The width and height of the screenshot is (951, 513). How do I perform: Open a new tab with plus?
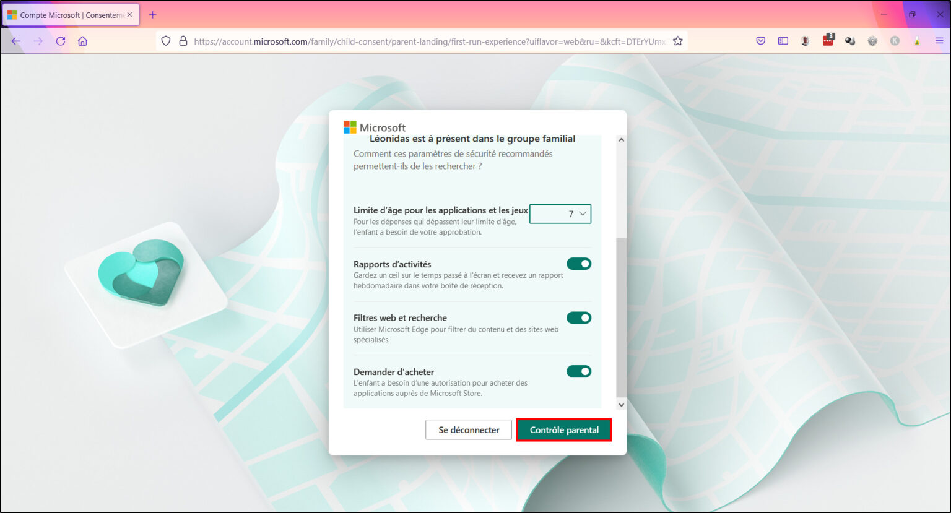click(152, 15)
